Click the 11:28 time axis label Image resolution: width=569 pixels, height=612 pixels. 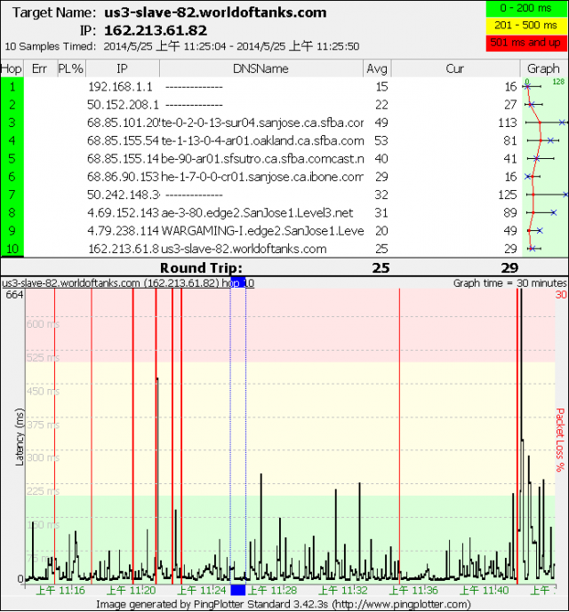click(273, 590)
